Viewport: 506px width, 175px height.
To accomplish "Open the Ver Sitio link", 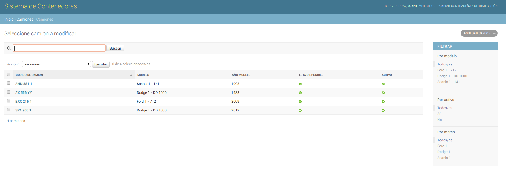I will (x=426, y=6).
